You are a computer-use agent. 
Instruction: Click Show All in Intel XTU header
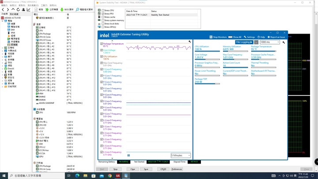(235, 37)
